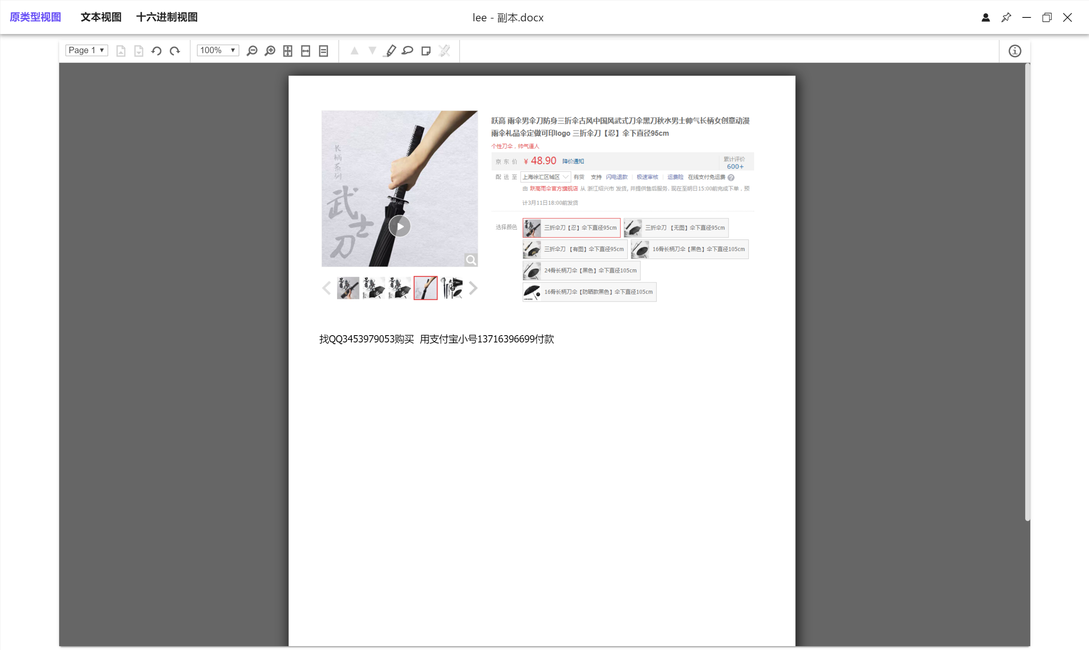The width and height of the screenshot is (1089, 650).
Task: Toggle the fit-to-text-width view icon
Action: [324, 51]
